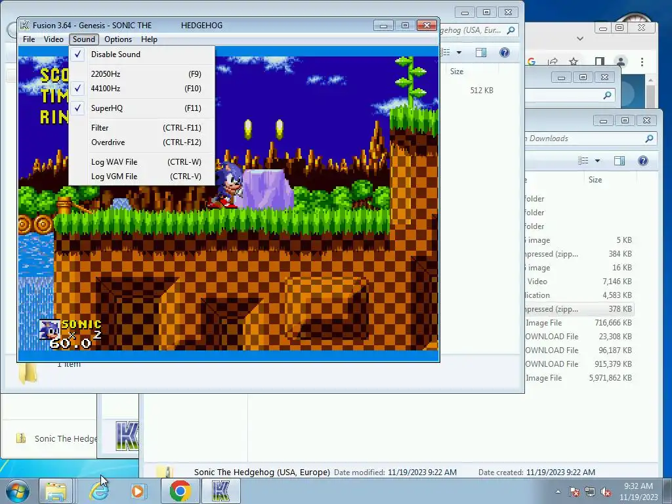Open the Help menu in Fusion
The height and width of the screenshot is (504, 672).
pyautogui.click(x=149, y=39)
